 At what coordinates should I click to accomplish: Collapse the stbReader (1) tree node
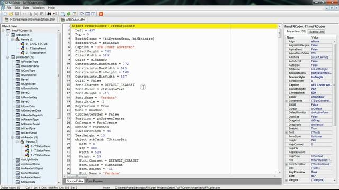pyautogui.click(x=13, y=137)
